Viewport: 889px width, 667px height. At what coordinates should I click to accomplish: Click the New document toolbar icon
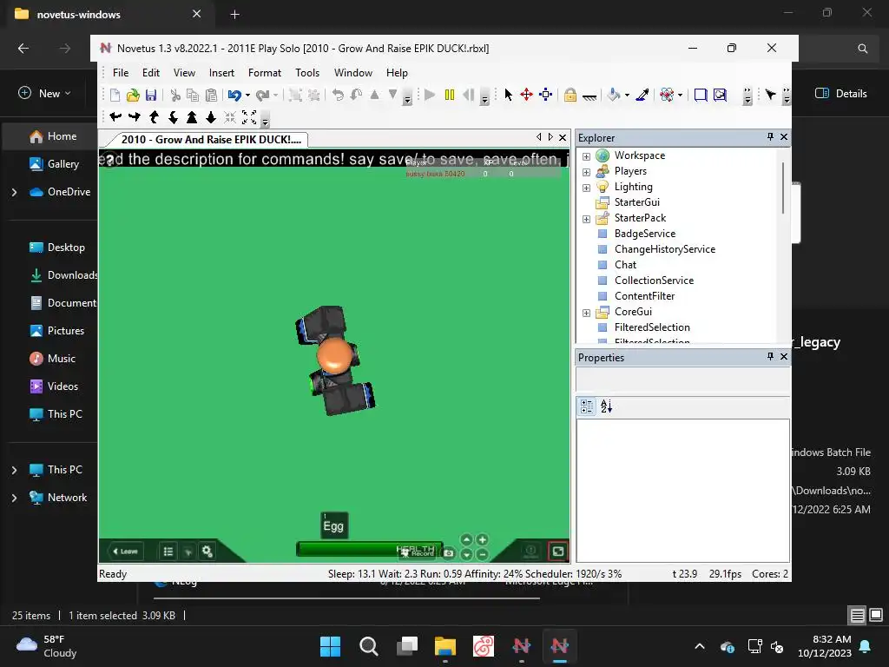click(115, 95)
